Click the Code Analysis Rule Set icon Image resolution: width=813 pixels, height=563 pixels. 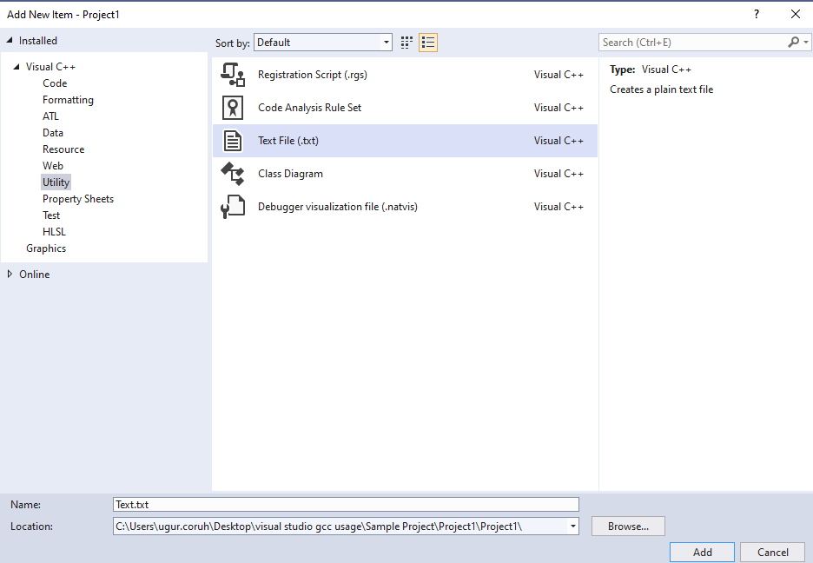232,108
